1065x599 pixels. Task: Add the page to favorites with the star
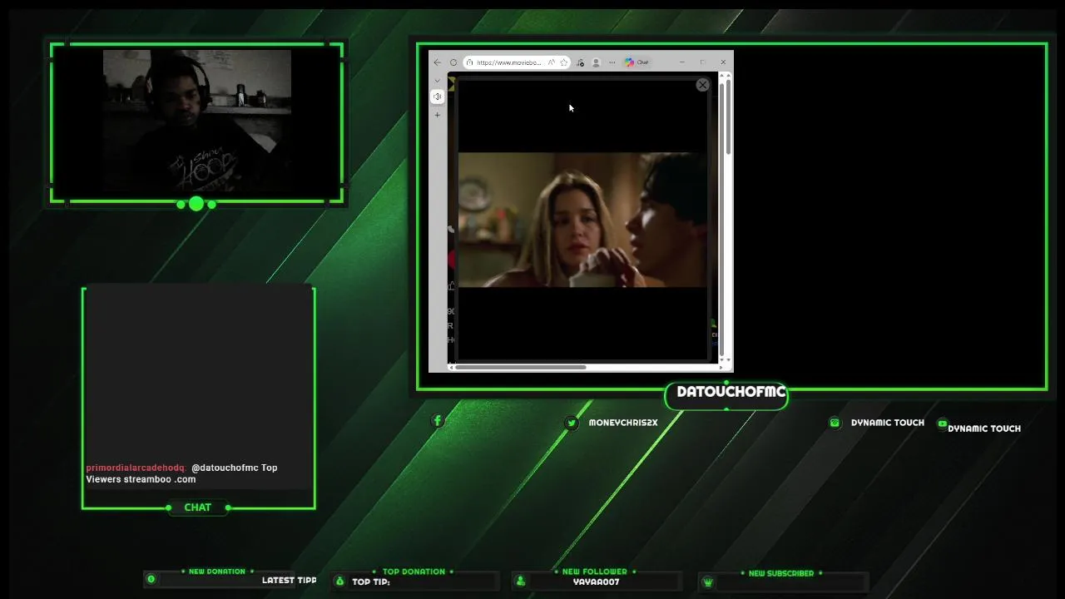(x=564, y=62)
